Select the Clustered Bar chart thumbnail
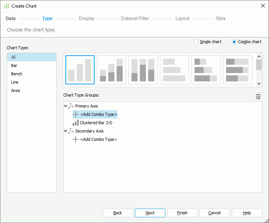Screen dimensions: 269x223 point(80,70)
